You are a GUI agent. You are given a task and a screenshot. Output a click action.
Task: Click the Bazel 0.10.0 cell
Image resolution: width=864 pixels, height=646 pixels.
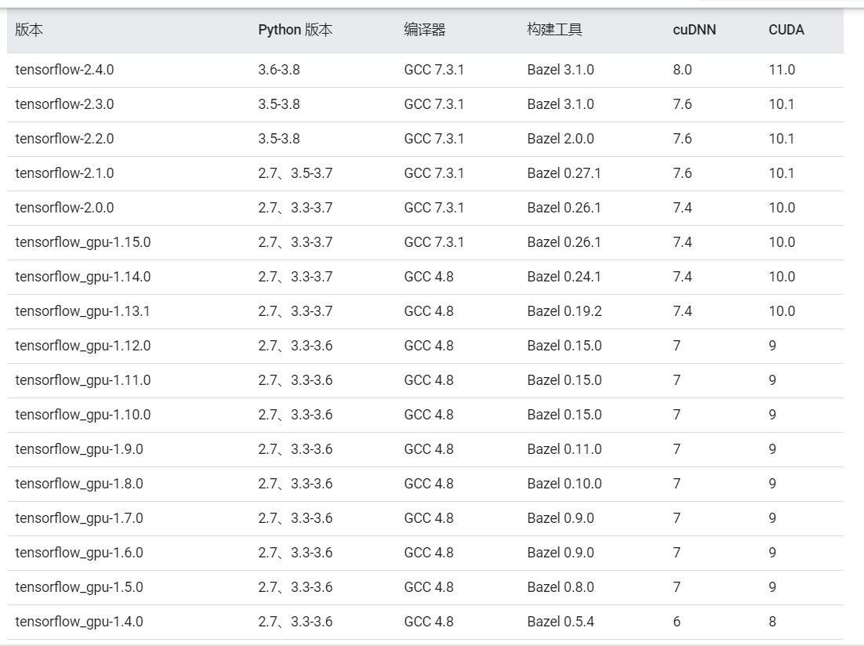click(x=565, y=484)
